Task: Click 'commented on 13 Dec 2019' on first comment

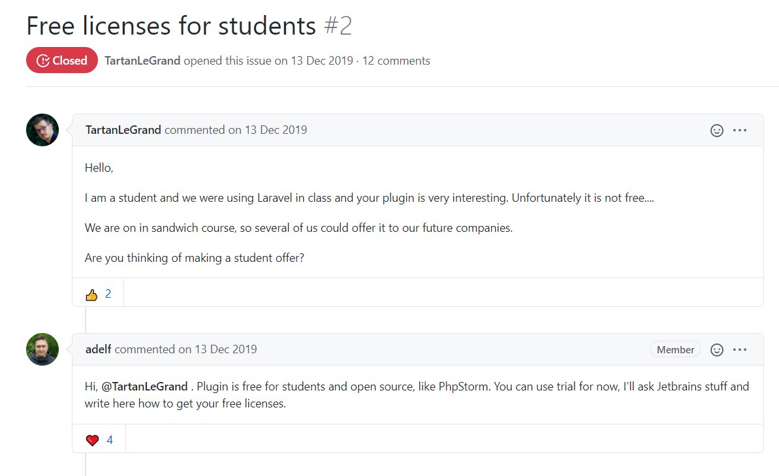Action: (x=236, y=130)
